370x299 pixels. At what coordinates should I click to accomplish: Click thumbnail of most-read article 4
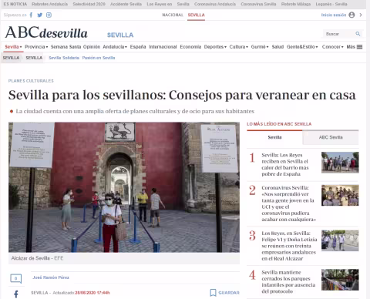[340, 280]
